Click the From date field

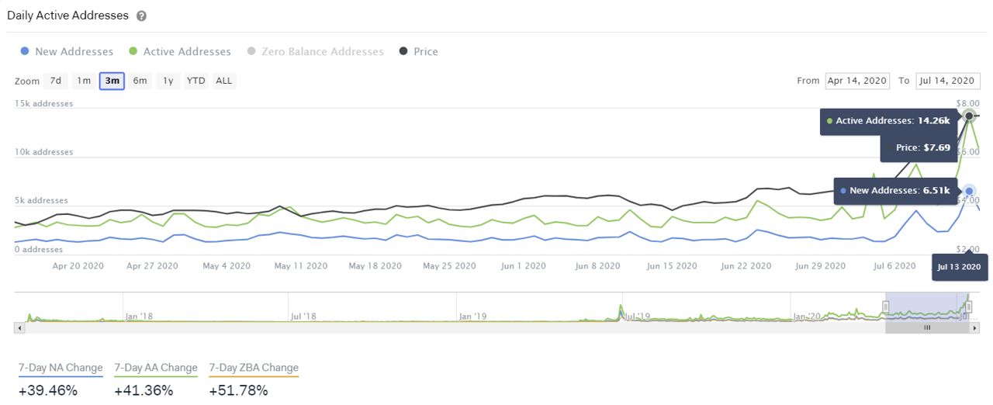click(858, 81)
